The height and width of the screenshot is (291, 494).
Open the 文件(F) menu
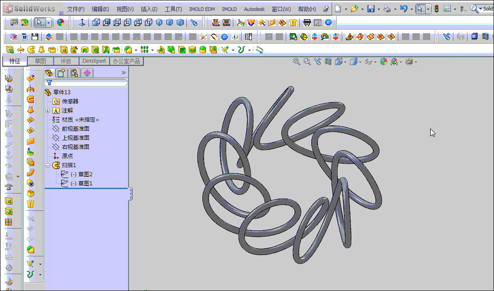(76, 9)
